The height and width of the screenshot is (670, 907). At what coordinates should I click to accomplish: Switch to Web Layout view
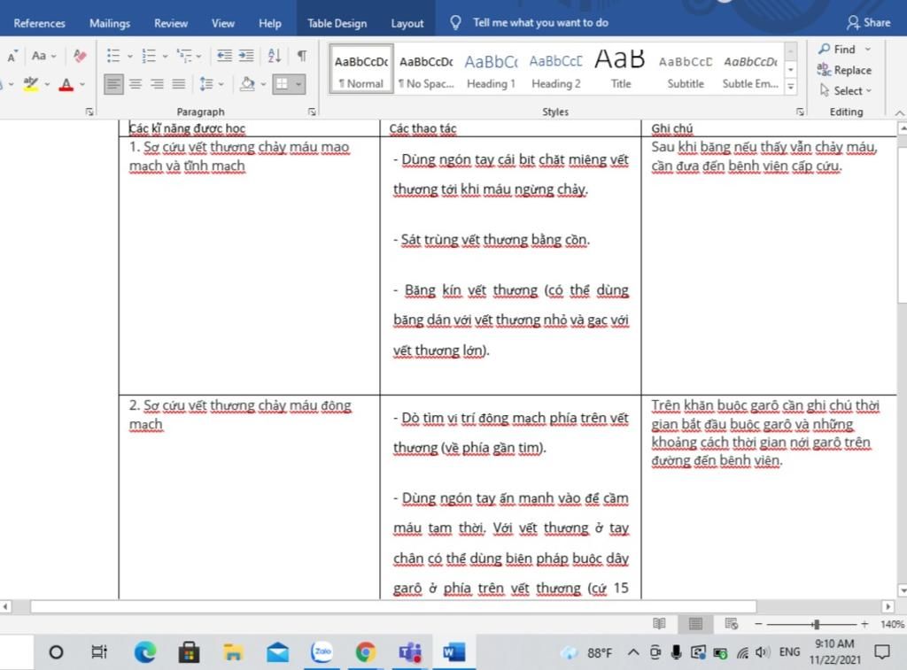point(731,624)
